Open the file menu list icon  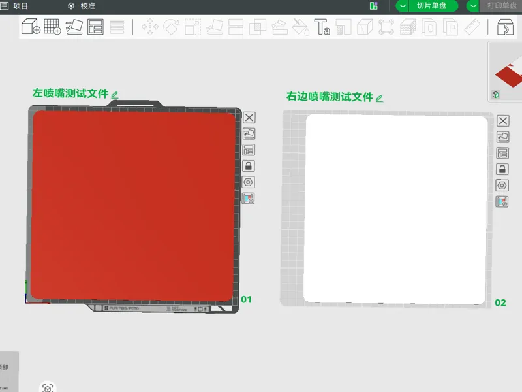5,6
